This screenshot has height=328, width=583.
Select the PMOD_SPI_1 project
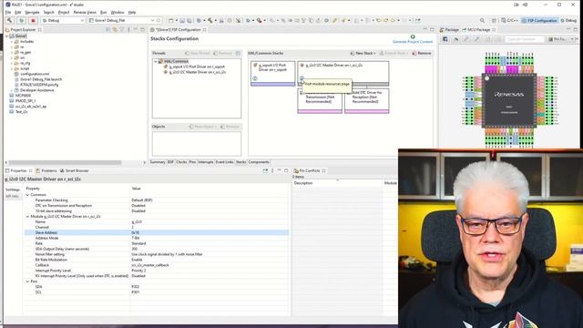[x=26, y=101]
